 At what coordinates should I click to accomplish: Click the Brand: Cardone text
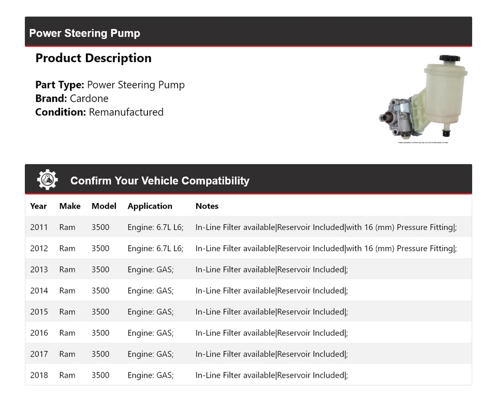(72, 98)
